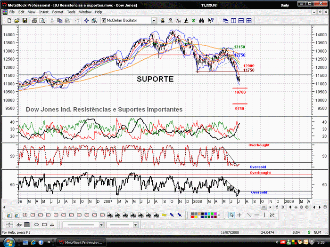This screenshot has height=247, width=330.
Task: Click the 10700 red support label
Action: click(x=240, y=92)
